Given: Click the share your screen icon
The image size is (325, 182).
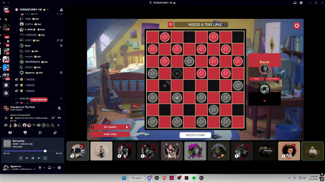Looking at the screenshot, I should [25, 132].
